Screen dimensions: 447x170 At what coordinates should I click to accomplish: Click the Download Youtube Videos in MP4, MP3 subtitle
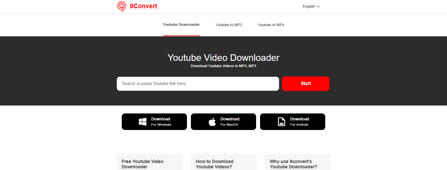223,66
